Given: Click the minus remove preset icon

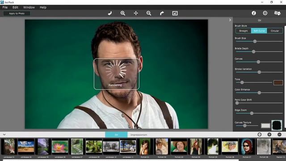Looking at the screenshot, I should 279,135.
